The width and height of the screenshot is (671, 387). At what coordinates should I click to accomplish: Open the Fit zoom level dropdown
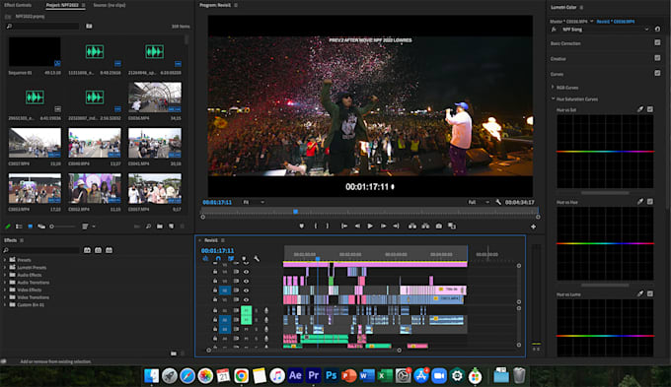(x=254, y=202)
